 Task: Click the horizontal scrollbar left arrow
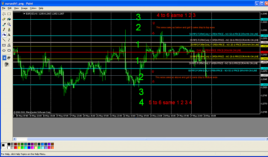(x=15, y=139)
